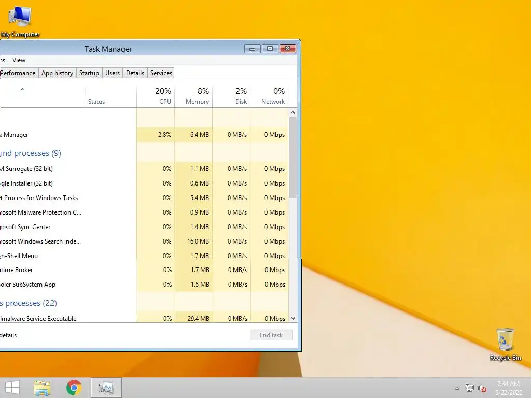Open the View menu

click(x=19, y=60)
